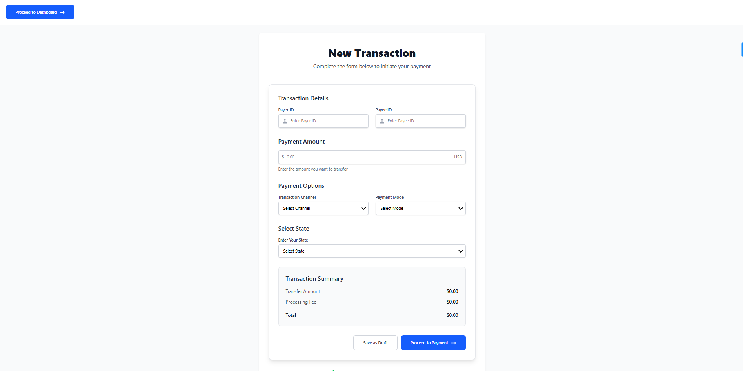
Task: Click the Payment Mode chevron arrow
Action: point(461,209)
